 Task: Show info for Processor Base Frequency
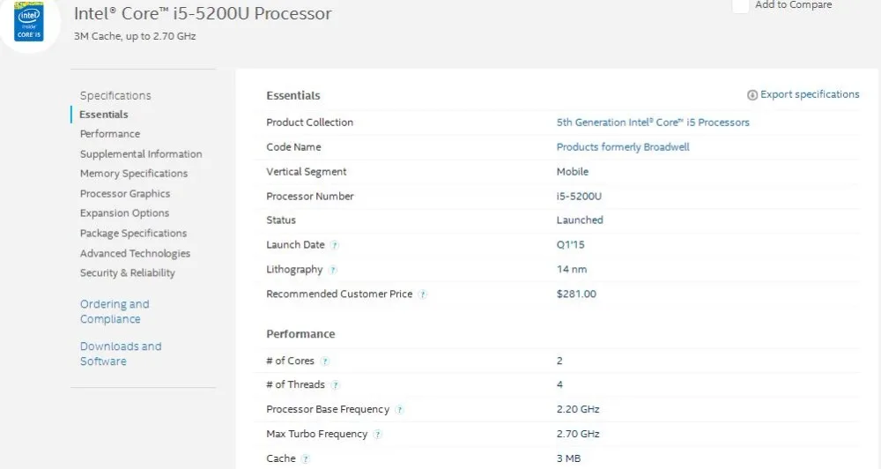399,410
